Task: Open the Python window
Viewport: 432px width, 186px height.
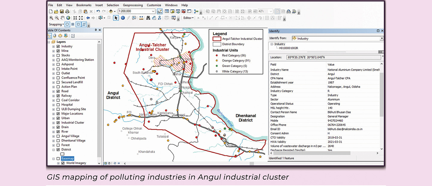Action: [x=189, y=11]
